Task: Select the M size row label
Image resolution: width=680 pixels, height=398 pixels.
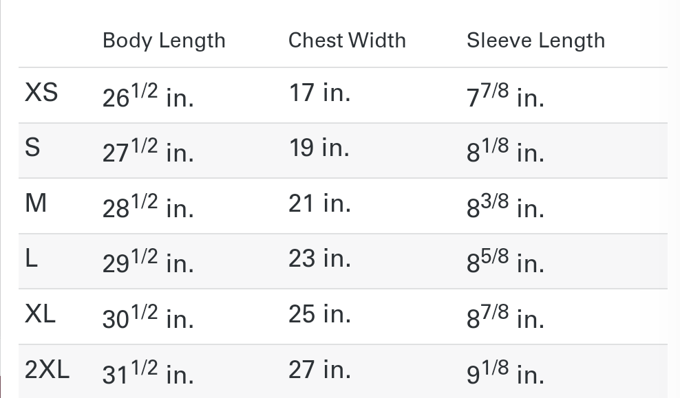Action: pyautogui.click(x=36, y=203)
